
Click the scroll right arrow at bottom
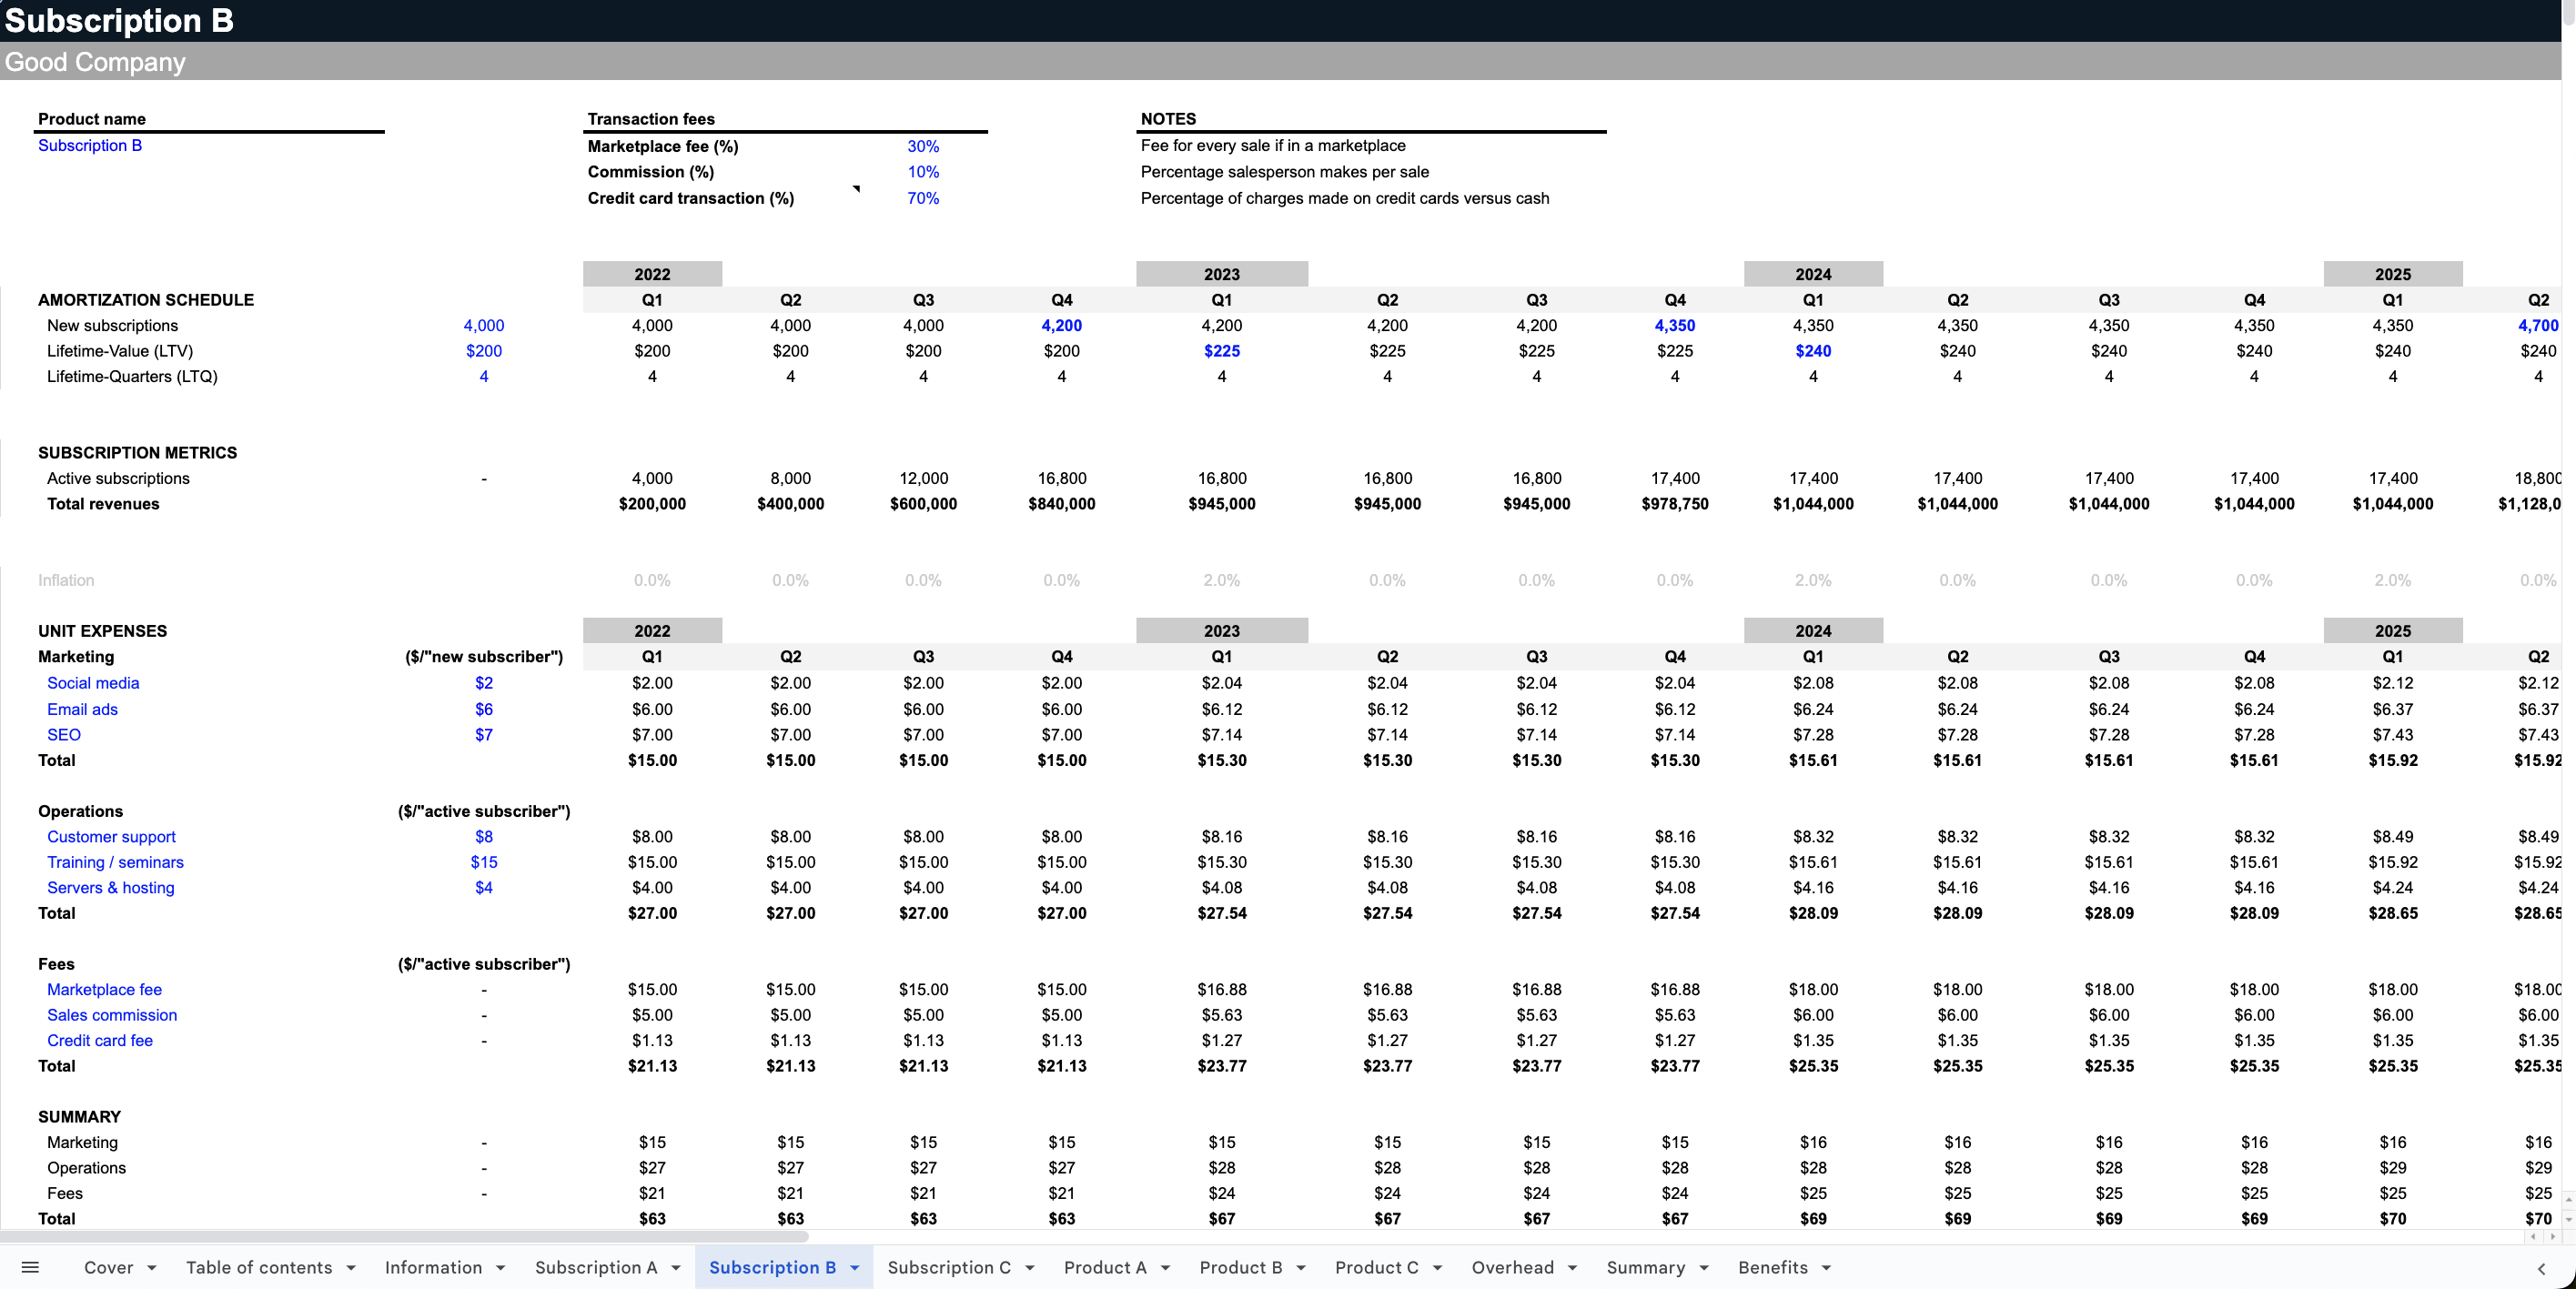click(x=2552, y=1237)
